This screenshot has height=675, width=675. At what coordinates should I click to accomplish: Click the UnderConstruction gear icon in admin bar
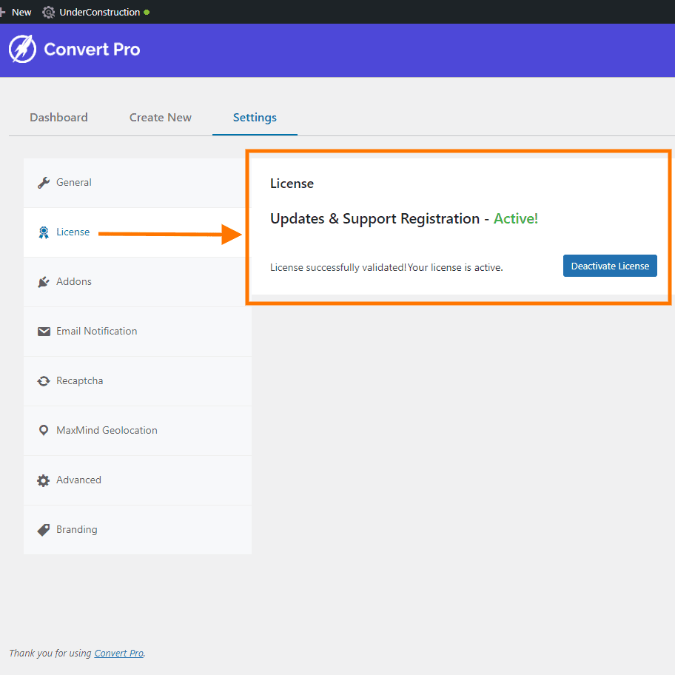tap(49, 12)
